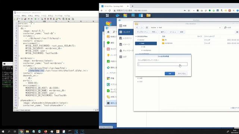The width and height of the screenshot is (239, 134).
Task: Select the Synology NAS Chrome tab
Action: (115, 6)
